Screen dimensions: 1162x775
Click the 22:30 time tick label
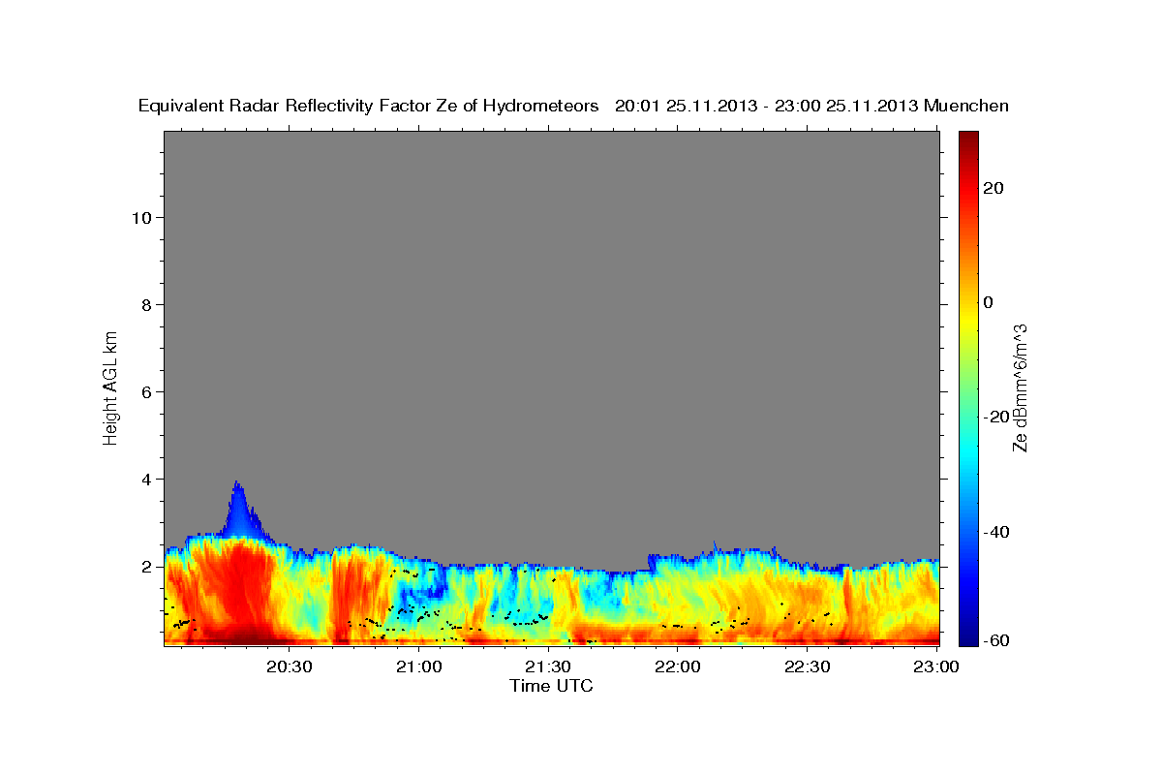click(x=807, y=666)
